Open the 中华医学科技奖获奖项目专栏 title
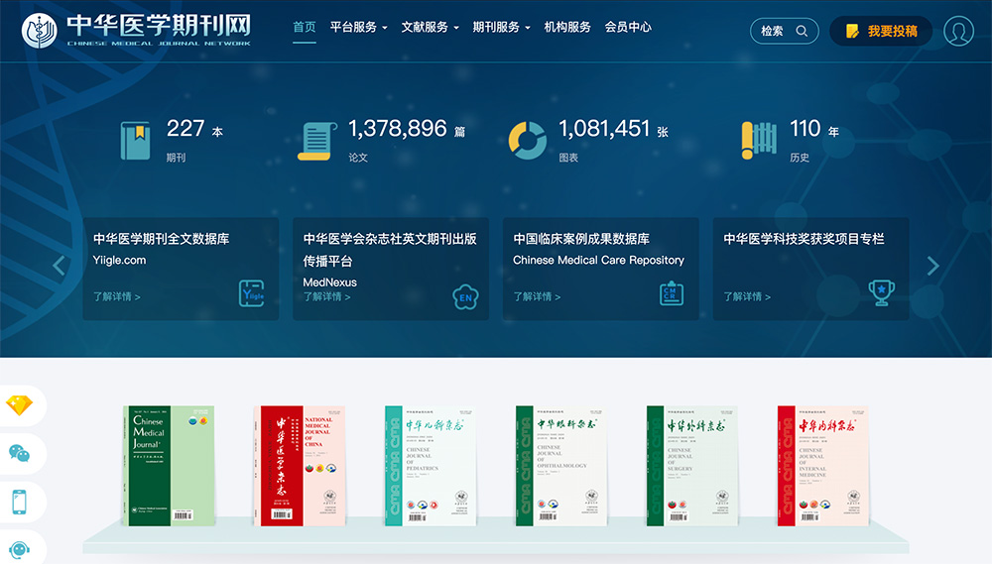The image size is (992, 564). (x=804, y=239)
